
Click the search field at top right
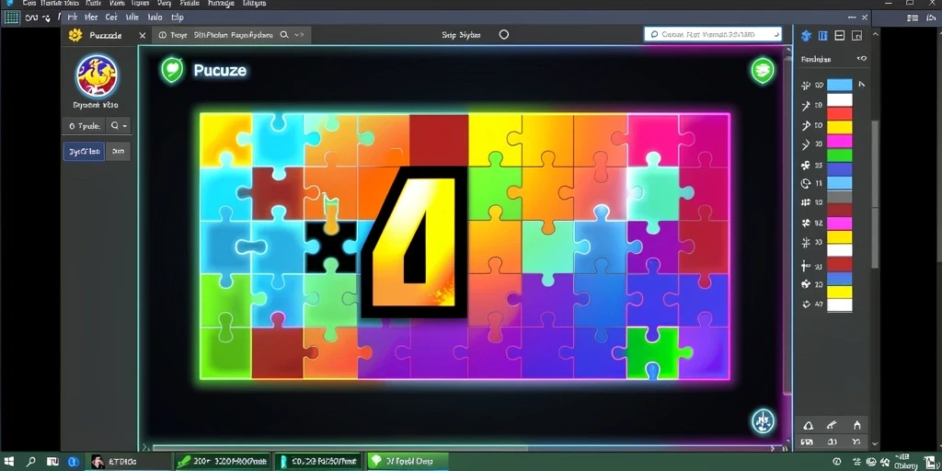[713, 34]
